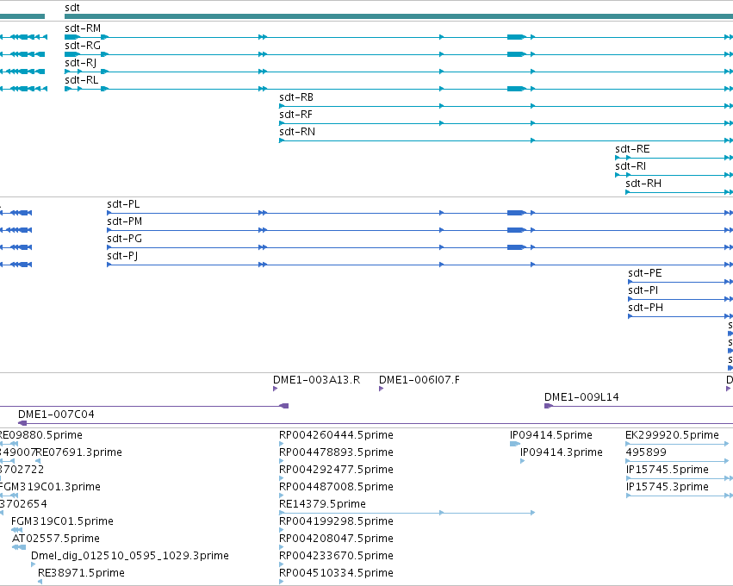Select the 495899 feature label
Screen dimensions: 733x586
point(646,452)
